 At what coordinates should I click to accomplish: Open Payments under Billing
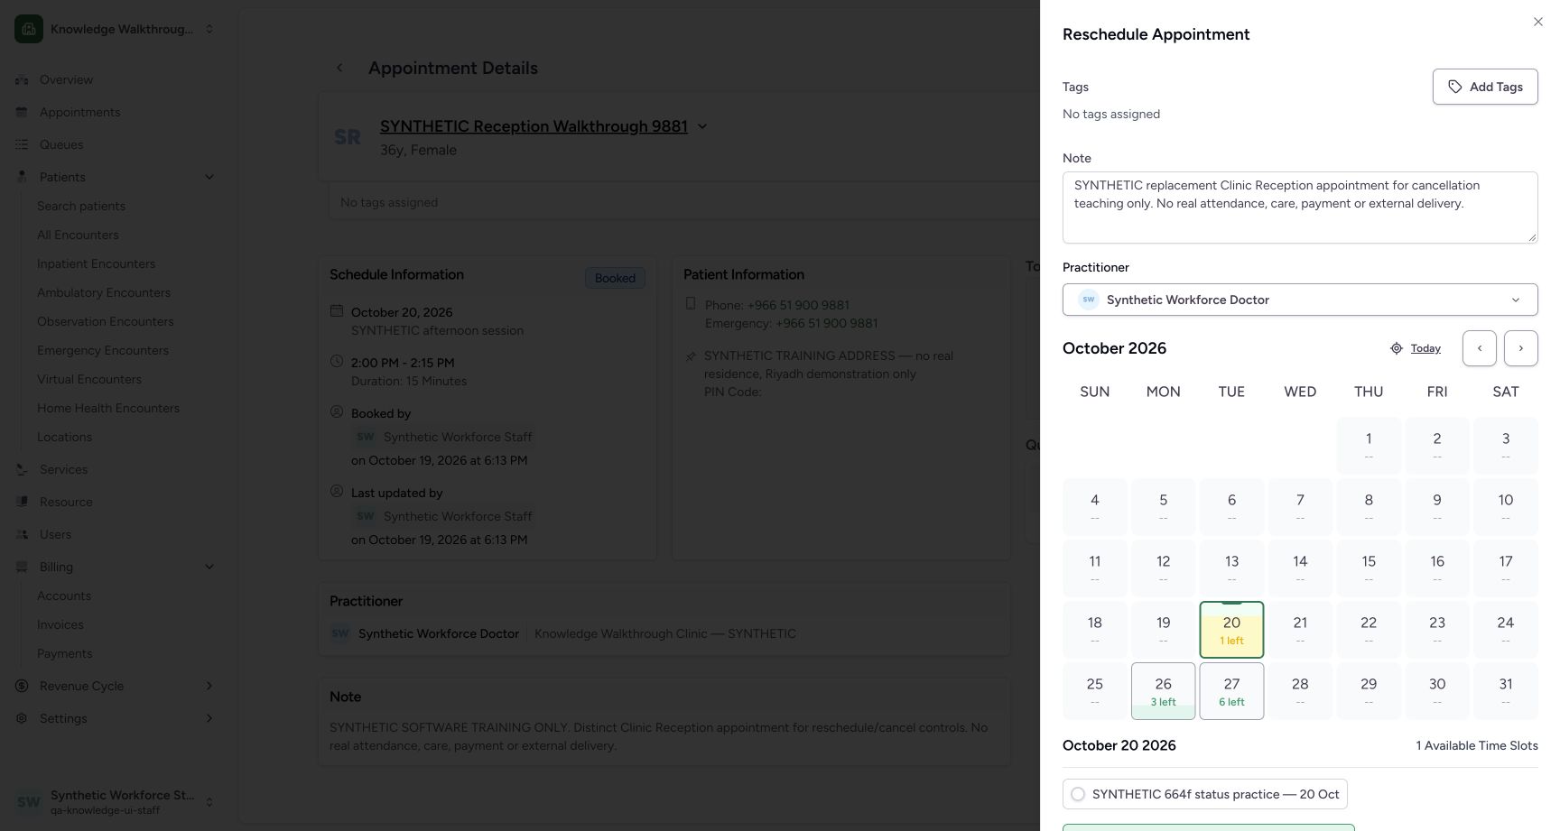(x=64, y=653)
